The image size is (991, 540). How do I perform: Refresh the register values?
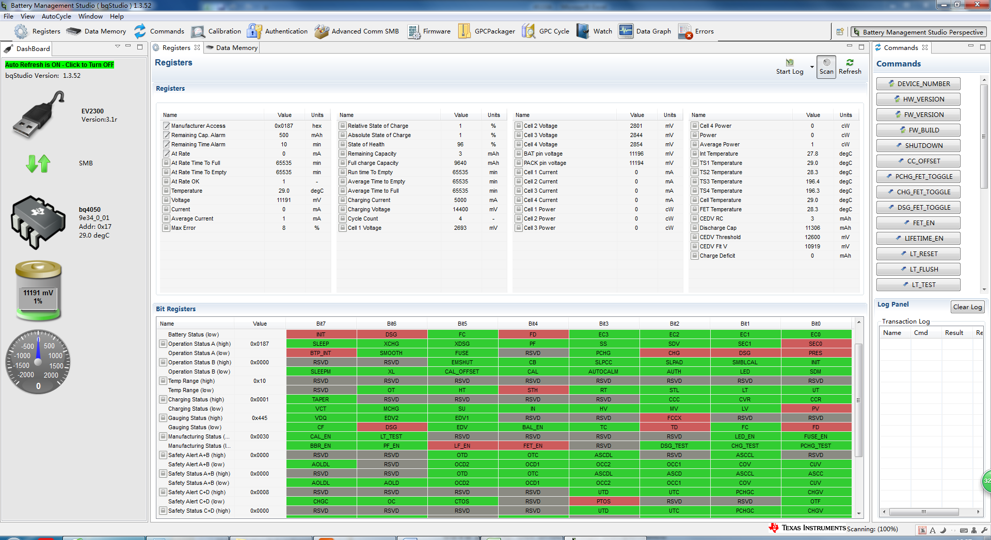(850, 67)
